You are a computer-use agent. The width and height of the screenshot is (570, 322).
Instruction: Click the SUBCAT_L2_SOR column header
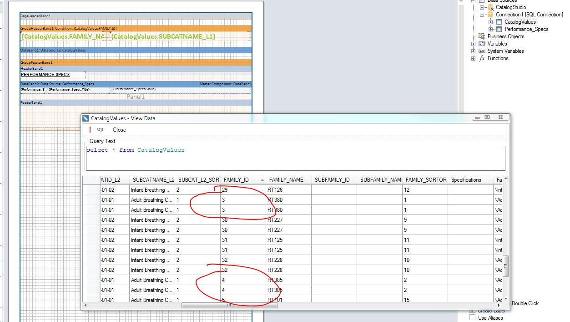[197, 180]
